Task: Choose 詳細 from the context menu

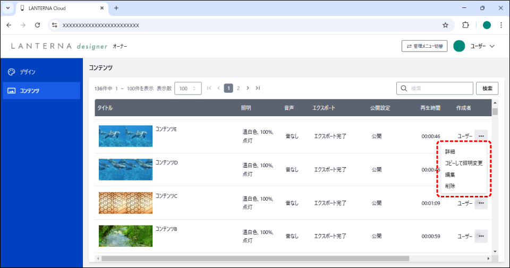Action: coord(450,152)
